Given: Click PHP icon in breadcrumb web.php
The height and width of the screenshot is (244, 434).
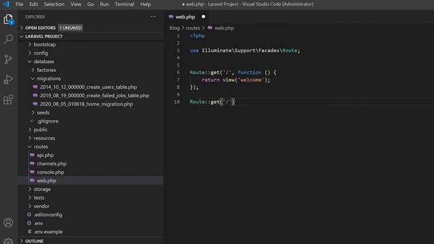Looking at the screenshot, I should [x=210, y=28].
